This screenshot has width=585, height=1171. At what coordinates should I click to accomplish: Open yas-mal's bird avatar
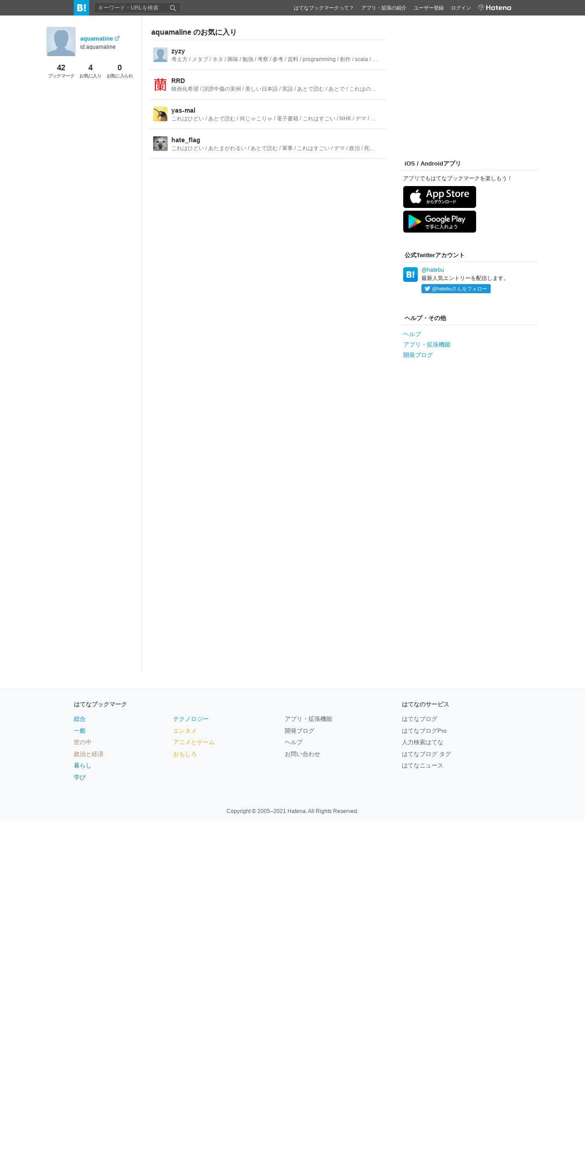pos(160,114)
